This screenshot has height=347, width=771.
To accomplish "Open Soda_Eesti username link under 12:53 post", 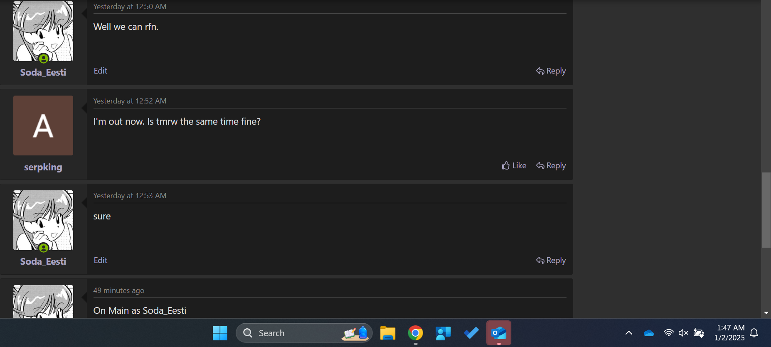I will click(43, 261).
